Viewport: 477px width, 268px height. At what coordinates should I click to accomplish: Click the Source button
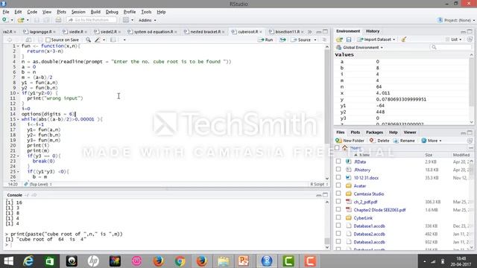(301, 39)
